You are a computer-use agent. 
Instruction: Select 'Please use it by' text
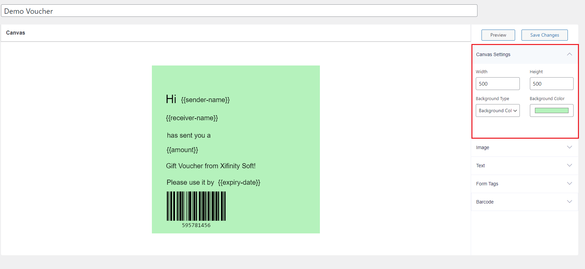click(190, 182)
